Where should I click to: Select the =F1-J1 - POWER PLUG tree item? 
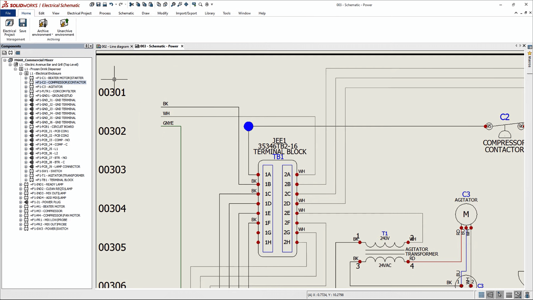tap(45, 202)
